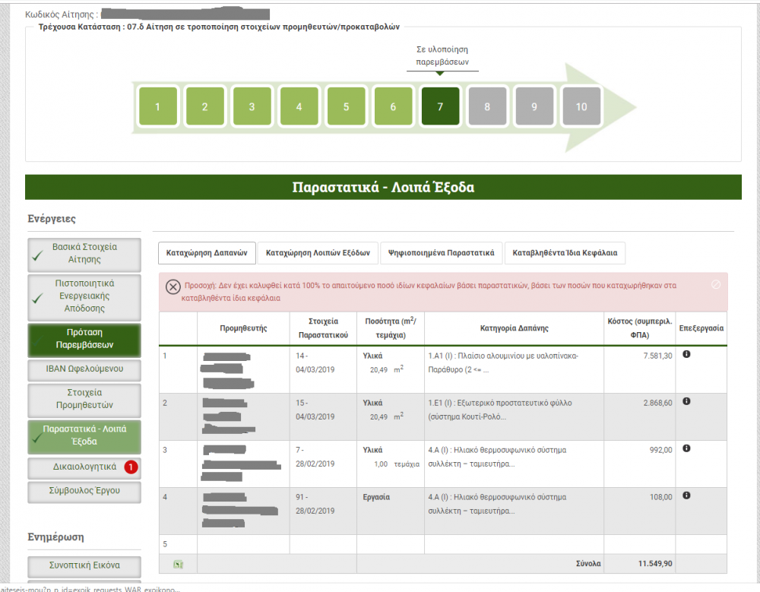This screenshot has height=592, width=760.
Task: Open Στοιχεία Προμηθευτών from sidebar
Action: click(84, 400)
